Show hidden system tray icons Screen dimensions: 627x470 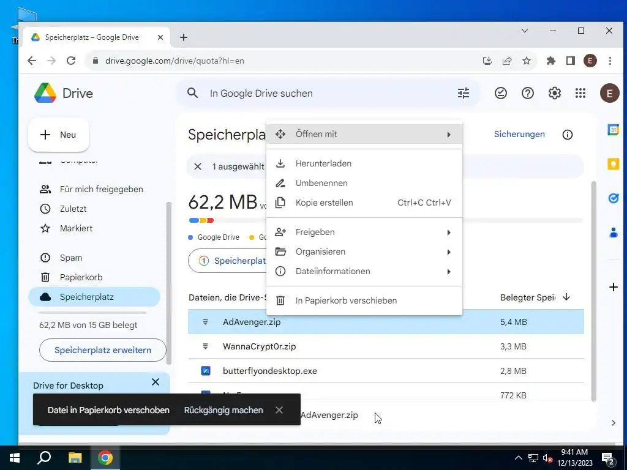click(518, 458)
